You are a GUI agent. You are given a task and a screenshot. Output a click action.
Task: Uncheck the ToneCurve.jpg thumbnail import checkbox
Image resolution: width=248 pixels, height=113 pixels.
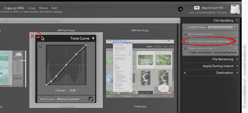pos(33,35)
